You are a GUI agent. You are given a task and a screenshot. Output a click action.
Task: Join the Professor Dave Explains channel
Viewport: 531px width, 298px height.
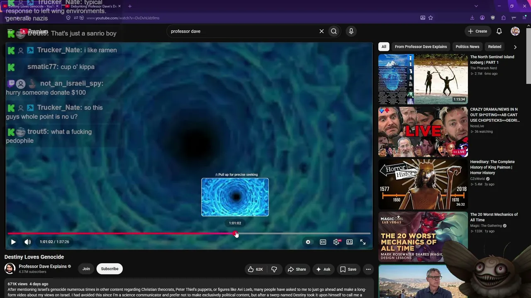(86, 269)
